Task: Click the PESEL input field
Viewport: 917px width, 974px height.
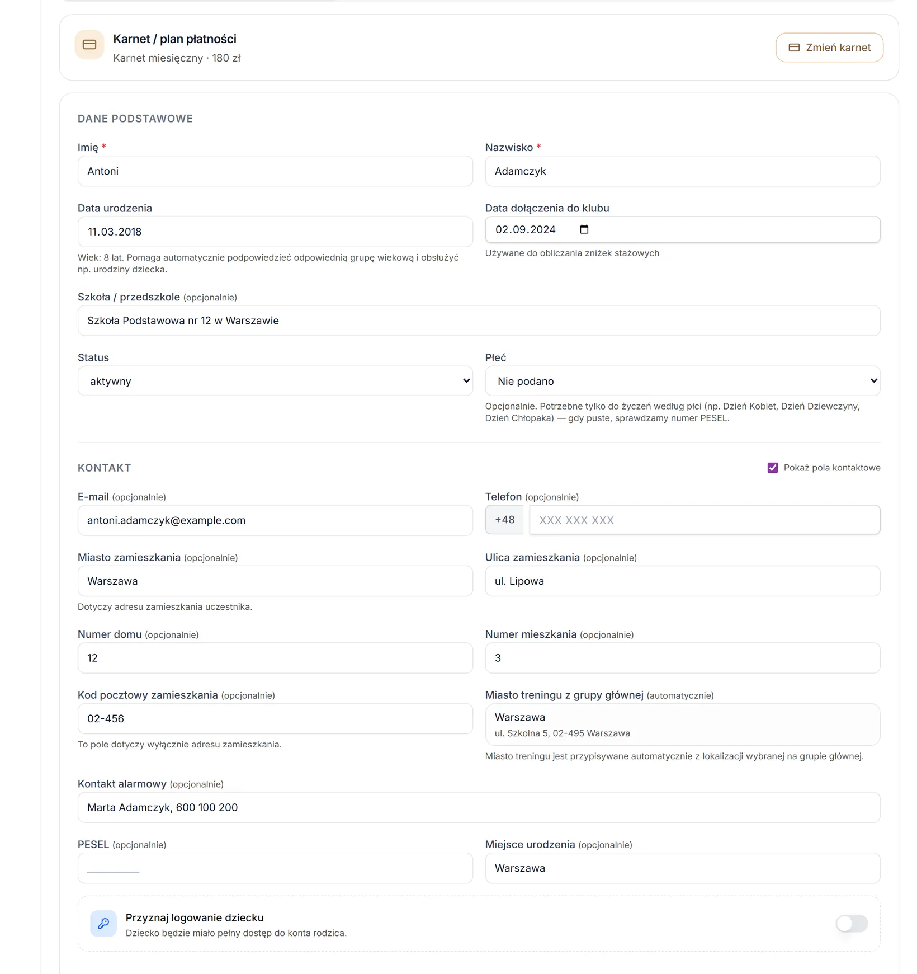Action: coord(275,868)
